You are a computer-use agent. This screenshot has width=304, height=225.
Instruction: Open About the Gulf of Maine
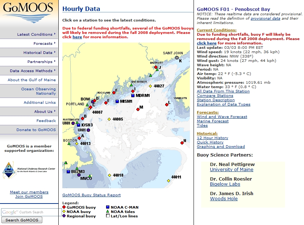32,80
